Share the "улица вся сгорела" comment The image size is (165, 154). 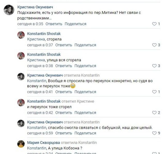tap(85, 66)
